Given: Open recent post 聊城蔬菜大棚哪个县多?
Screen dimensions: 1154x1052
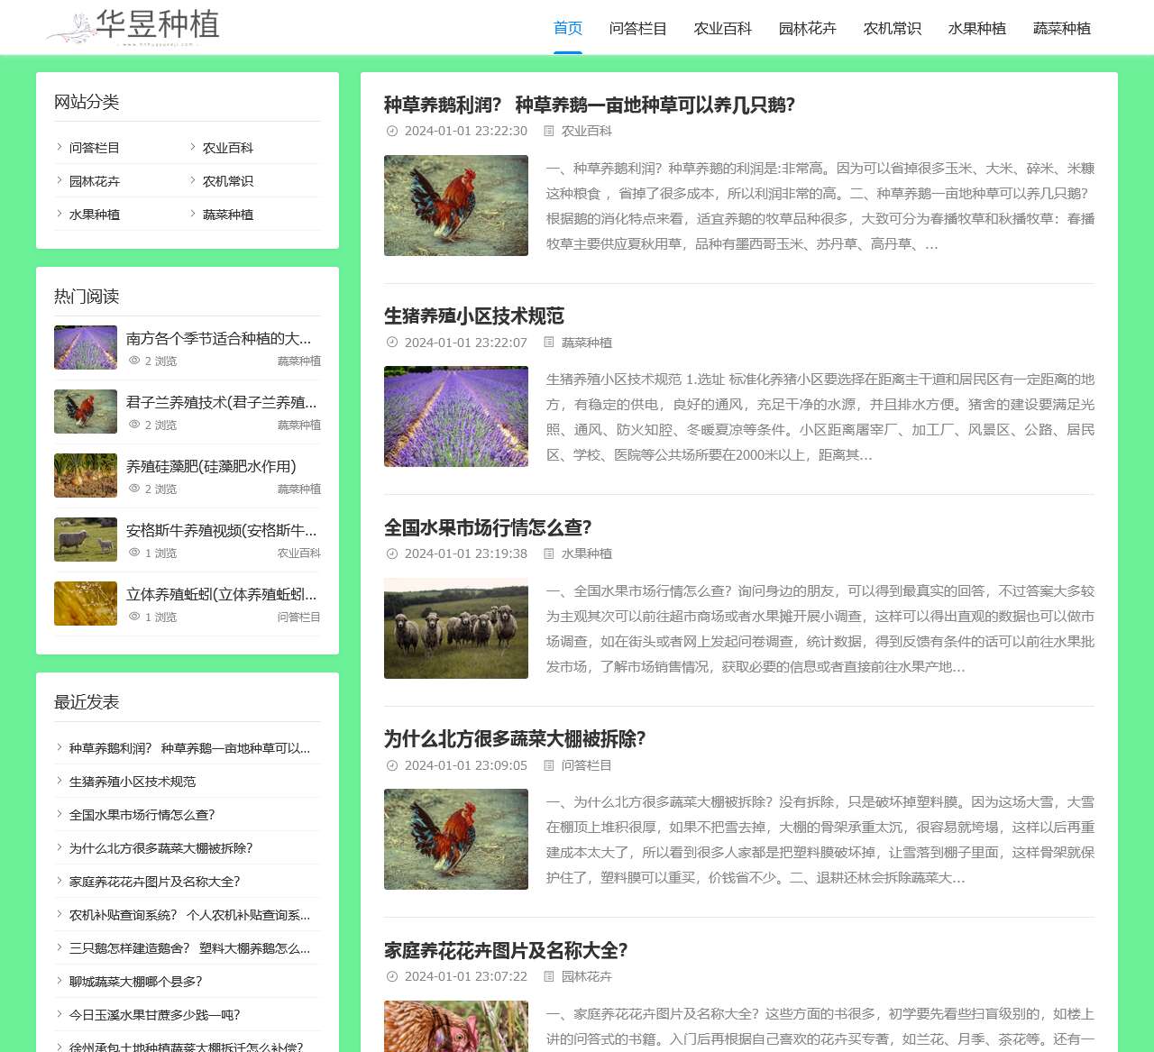Looking at the screenshot, I should [x=136, y=982].
